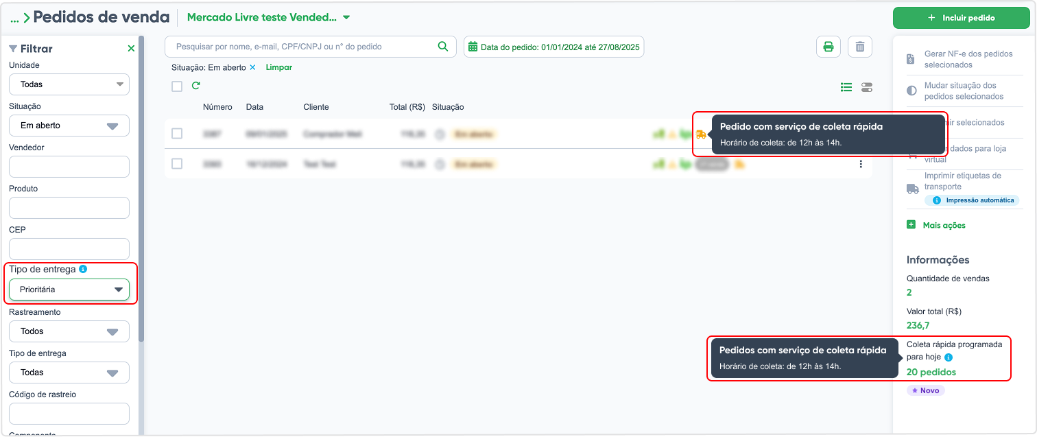Click the Limpar filter link

(279, 67)
